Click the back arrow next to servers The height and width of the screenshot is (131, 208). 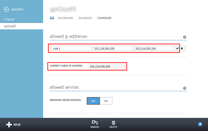point(6,9)
